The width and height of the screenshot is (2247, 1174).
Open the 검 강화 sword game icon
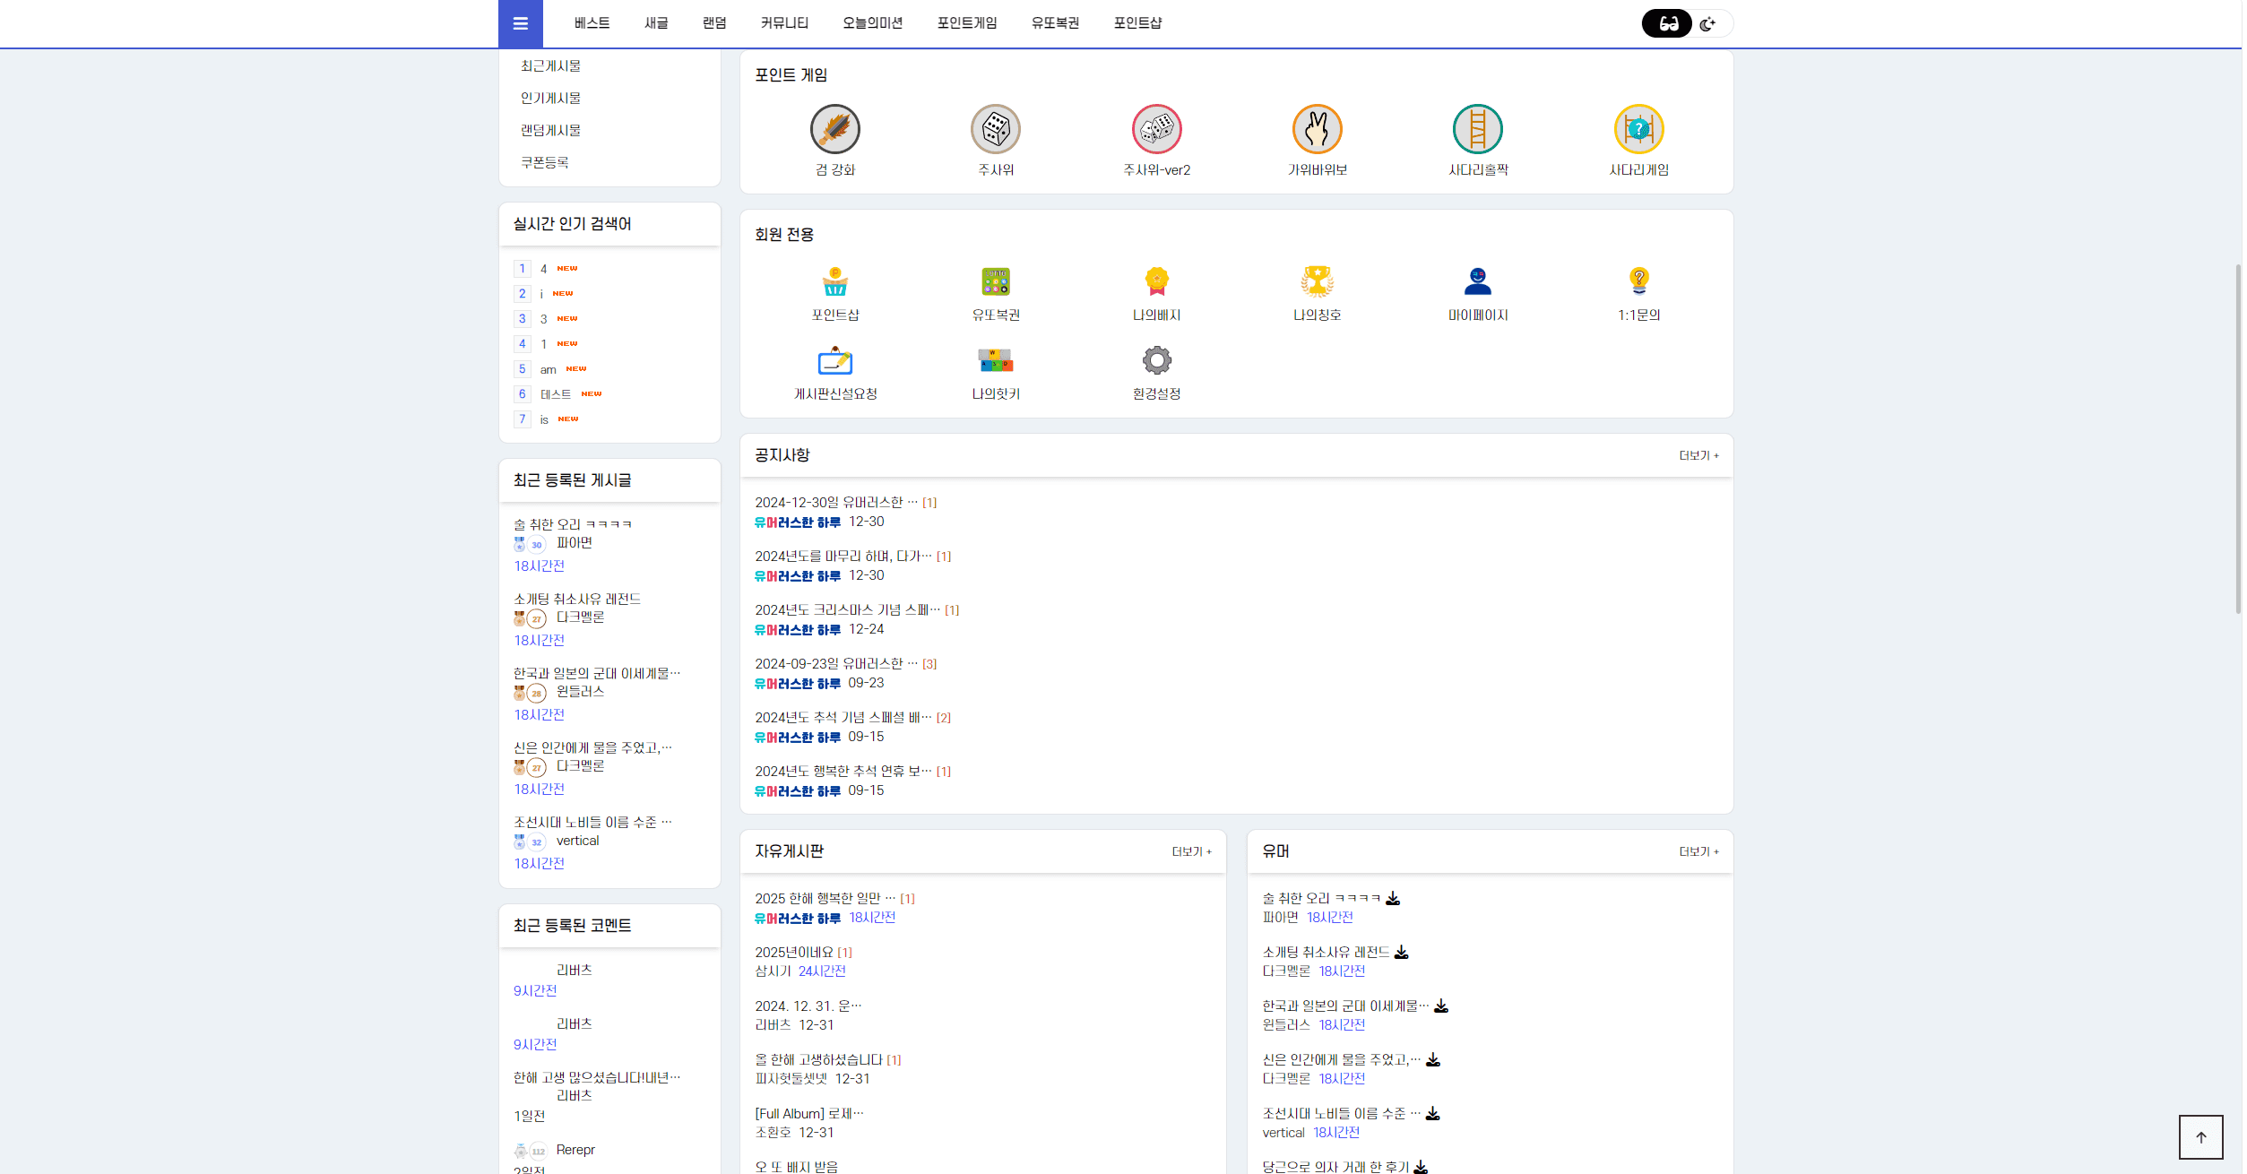(x=834, y=130)
